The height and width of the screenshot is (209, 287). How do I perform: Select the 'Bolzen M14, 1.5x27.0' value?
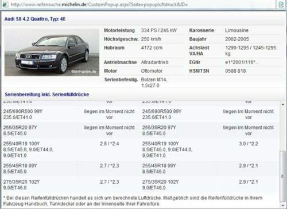[154, 82]
